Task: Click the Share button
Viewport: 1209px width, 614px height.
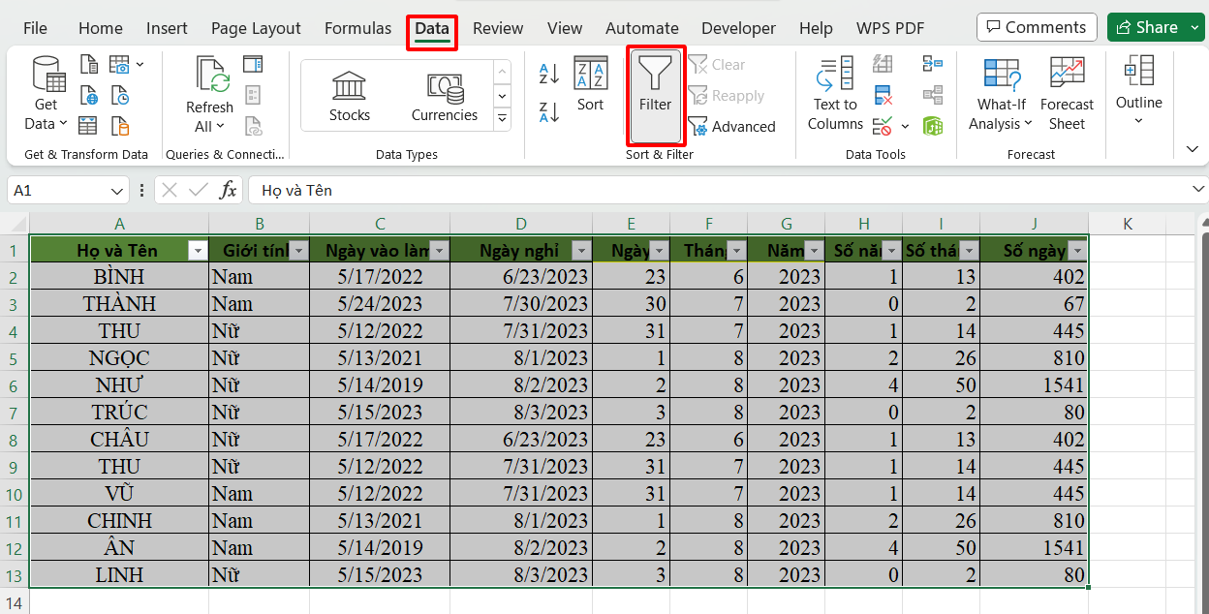Action: [x=1156, y=26]
